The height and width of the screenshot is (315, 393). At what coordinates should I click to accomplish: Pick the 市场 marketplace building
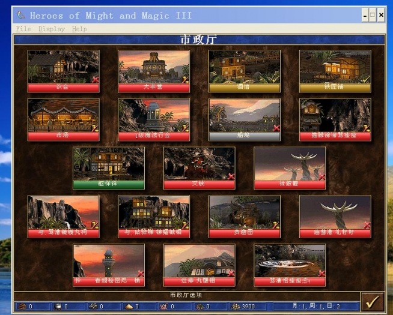(x=64, y=119)
